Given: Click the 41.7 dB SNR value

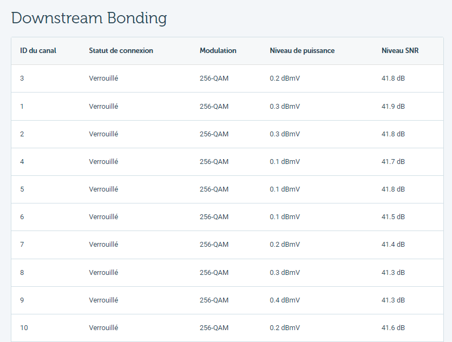Looking at the screenshot, I should [393, 162].
